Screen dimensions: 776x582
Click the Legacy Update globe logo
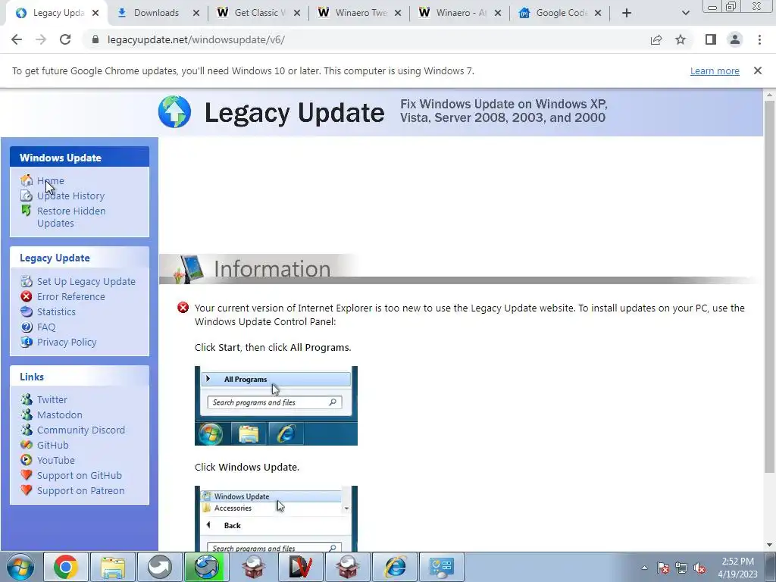pos(174,112)
